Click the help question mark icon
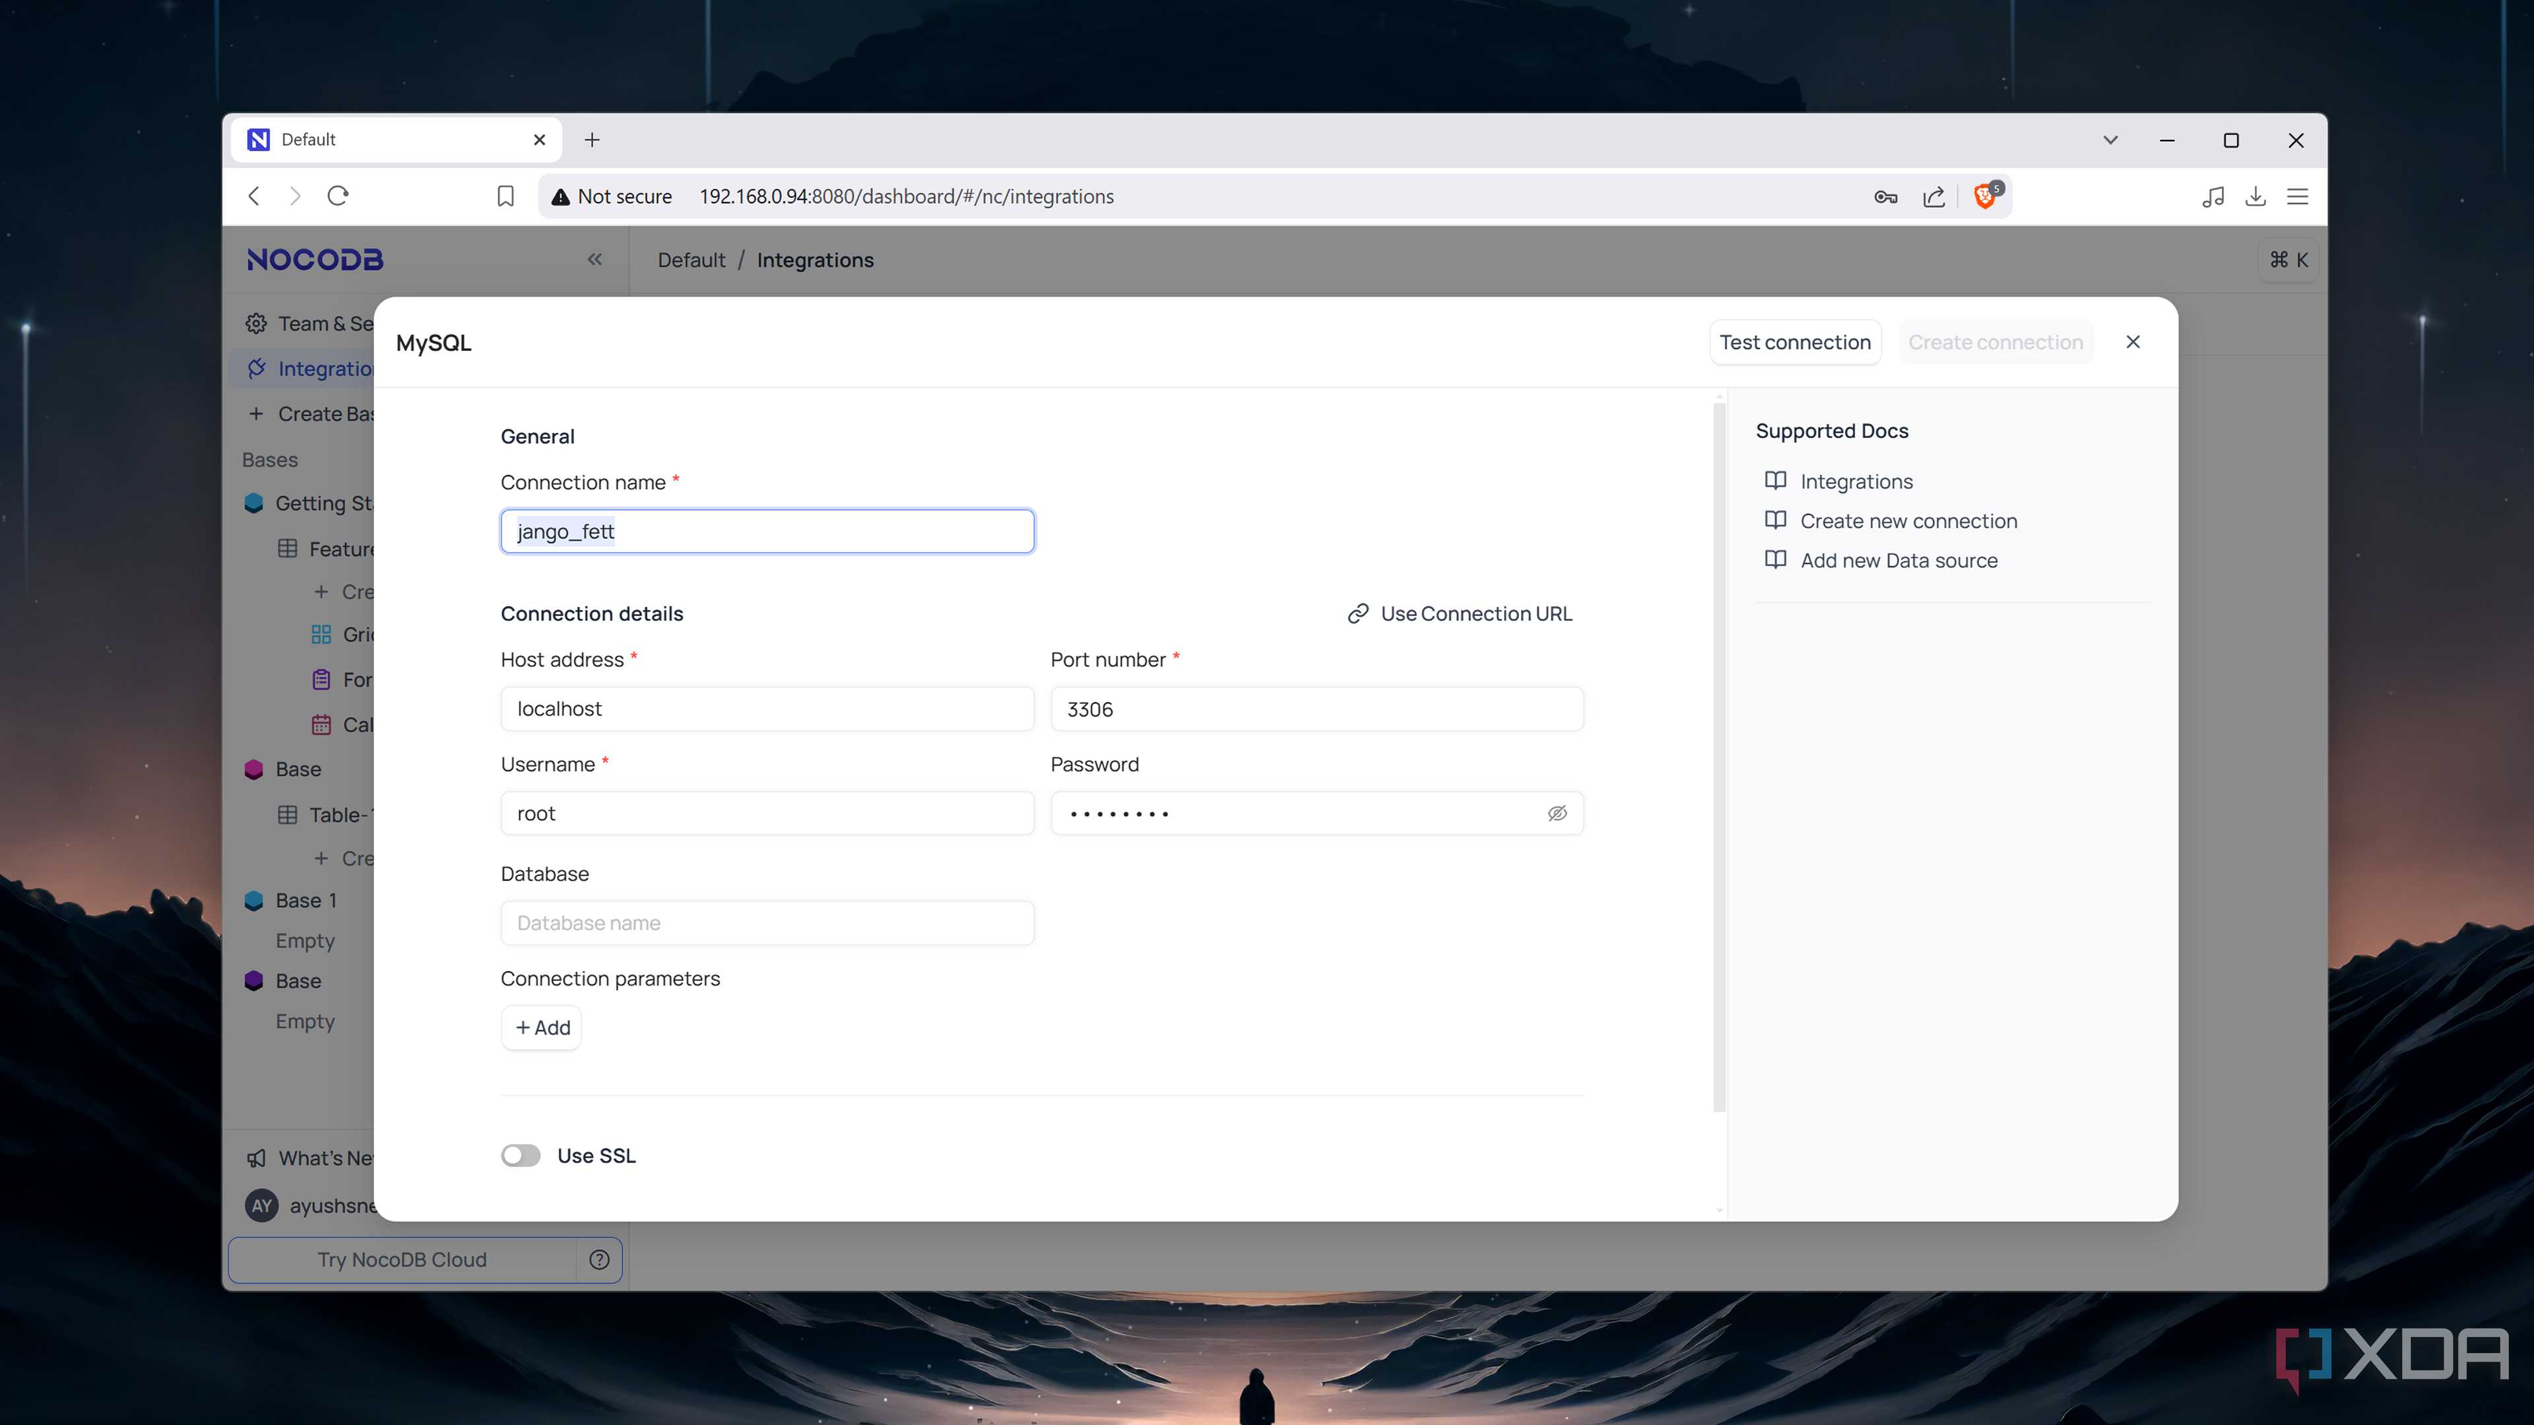2534x1425 pixels. pyautogui.click(x=599, y=1260)
